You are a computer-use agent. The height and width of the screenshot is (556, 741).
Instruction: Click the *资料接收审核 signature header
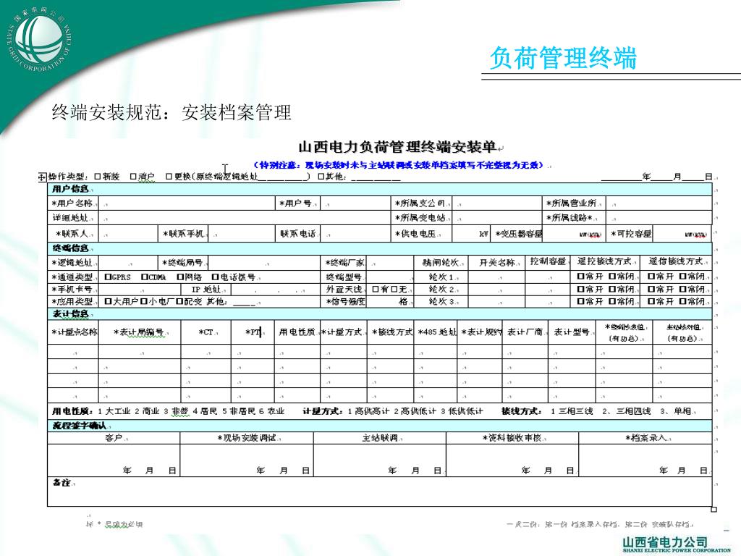512,438
